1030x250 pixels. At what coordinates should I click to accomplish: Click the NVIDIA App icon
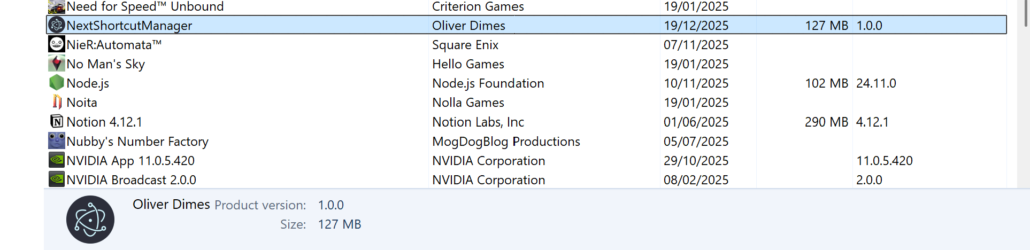point(57,160)
